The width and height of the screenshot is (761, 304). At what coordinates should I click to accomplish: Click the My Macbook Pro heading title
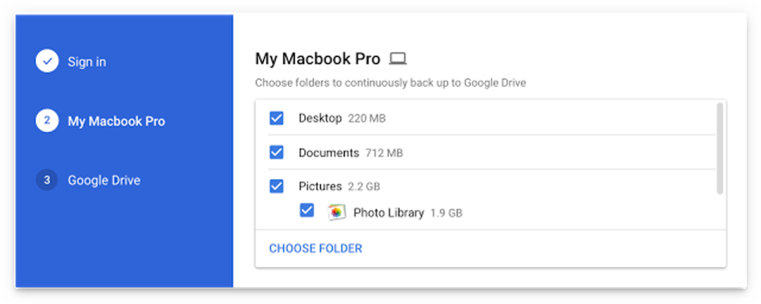coord(318,59)
